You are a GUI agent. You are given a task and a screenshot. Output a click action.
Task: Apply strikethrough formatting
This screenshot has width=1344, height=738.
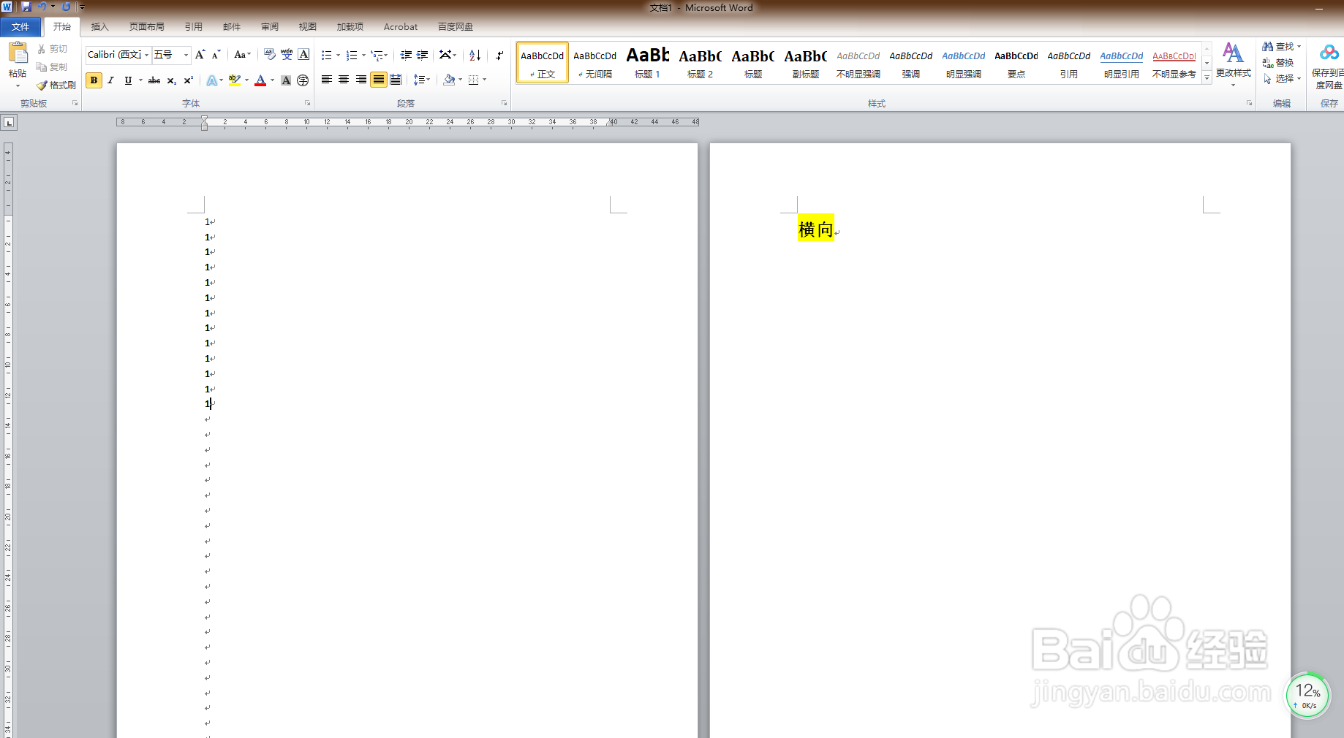tap(154, 80)
